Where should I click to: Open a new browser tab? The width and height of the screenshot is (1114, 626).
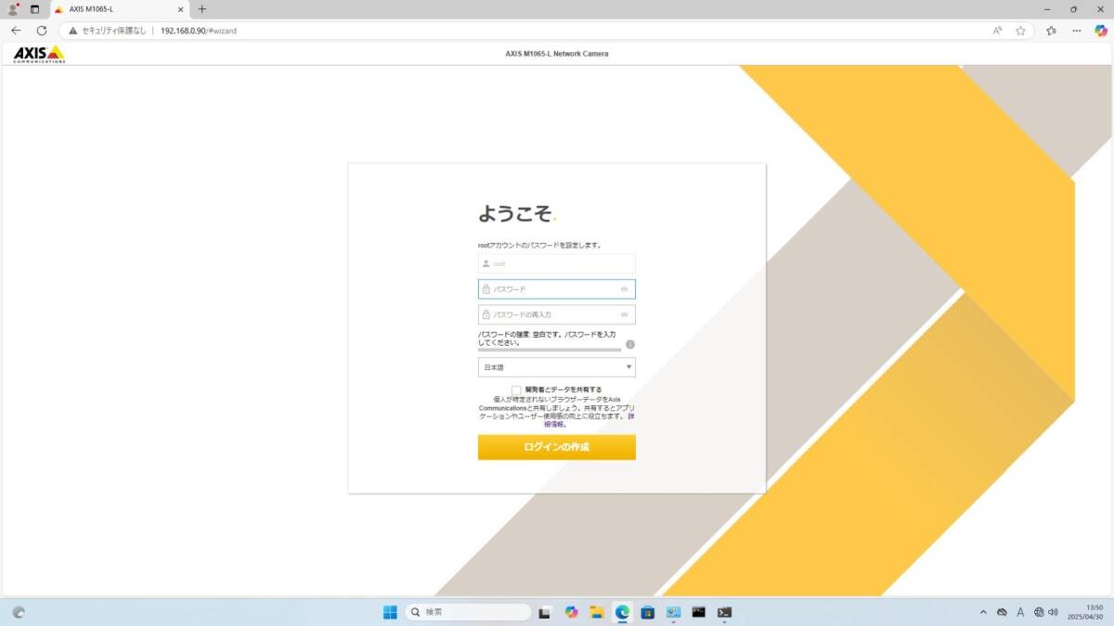[202, 9]
